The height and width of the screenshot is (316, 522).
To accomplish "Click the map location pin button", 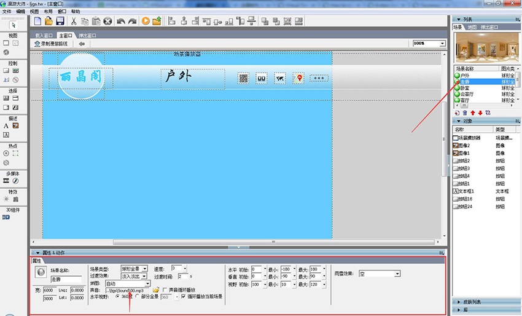I will [x=298, y=78].
